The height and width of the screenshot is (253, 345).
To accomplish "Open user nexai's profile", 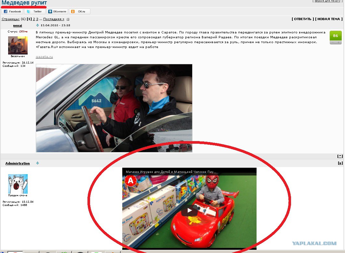I will point(18,26).
